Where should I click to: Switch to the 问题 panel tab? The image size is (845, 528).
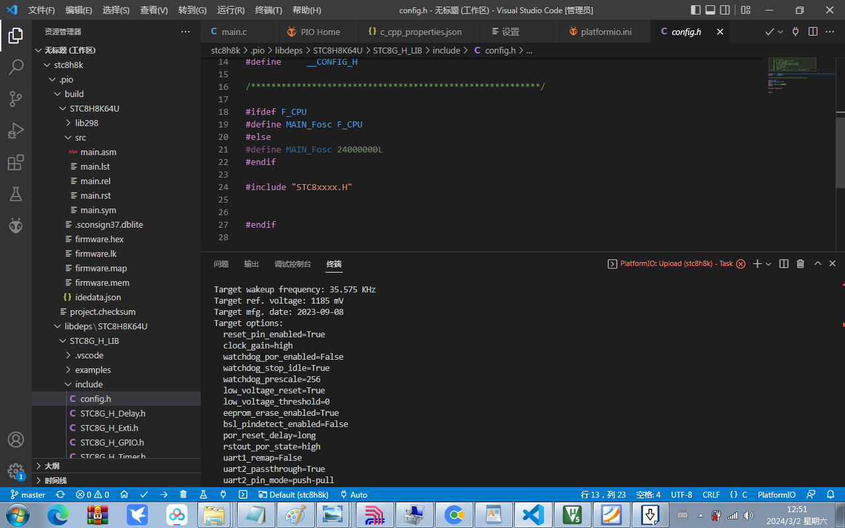(221, 263)
